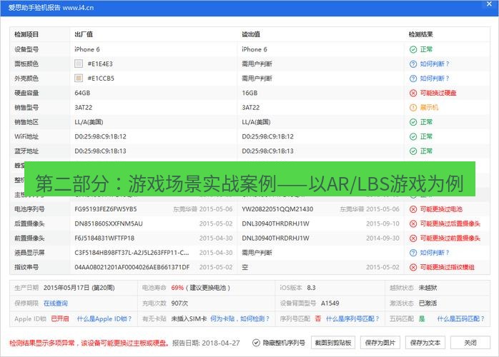Screen dimensions: 499x357
Task: Click front camera serial F6J5184831WFTFP18
Action: [x=104, y=238]
